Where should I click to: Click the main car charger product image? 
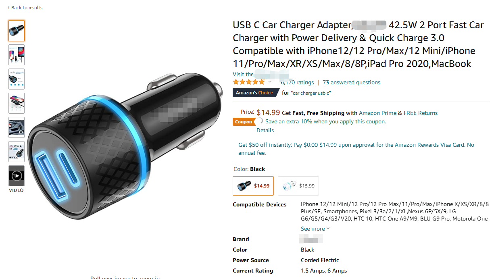point(125,145)
